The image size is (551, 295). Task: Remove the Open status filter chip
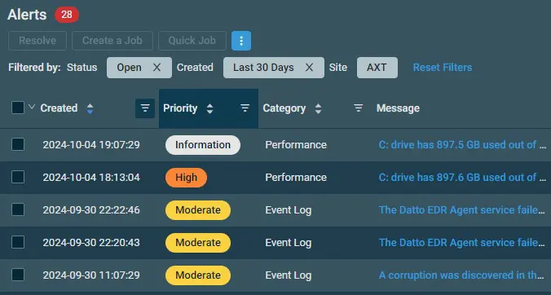coord(156,68)
